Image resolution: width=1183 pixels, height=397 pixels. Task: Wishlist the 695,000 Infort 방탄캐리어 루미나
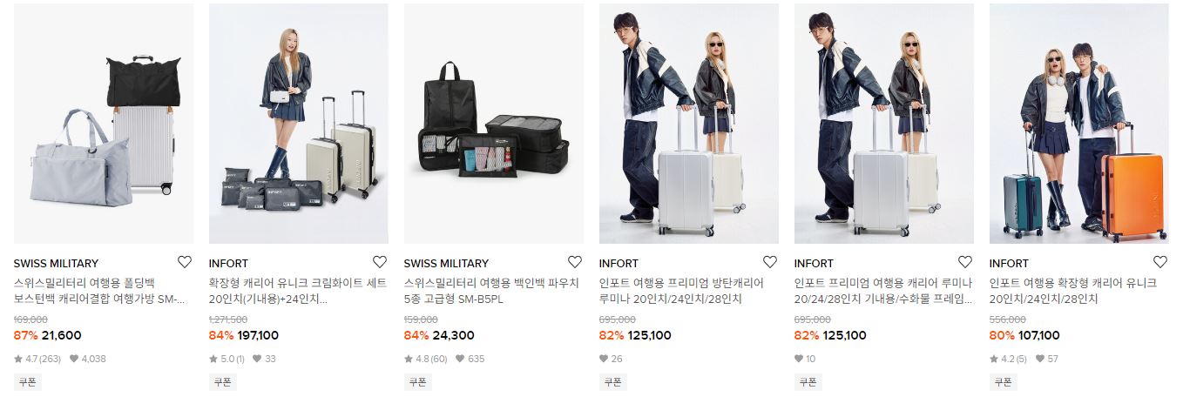[770, 262]
